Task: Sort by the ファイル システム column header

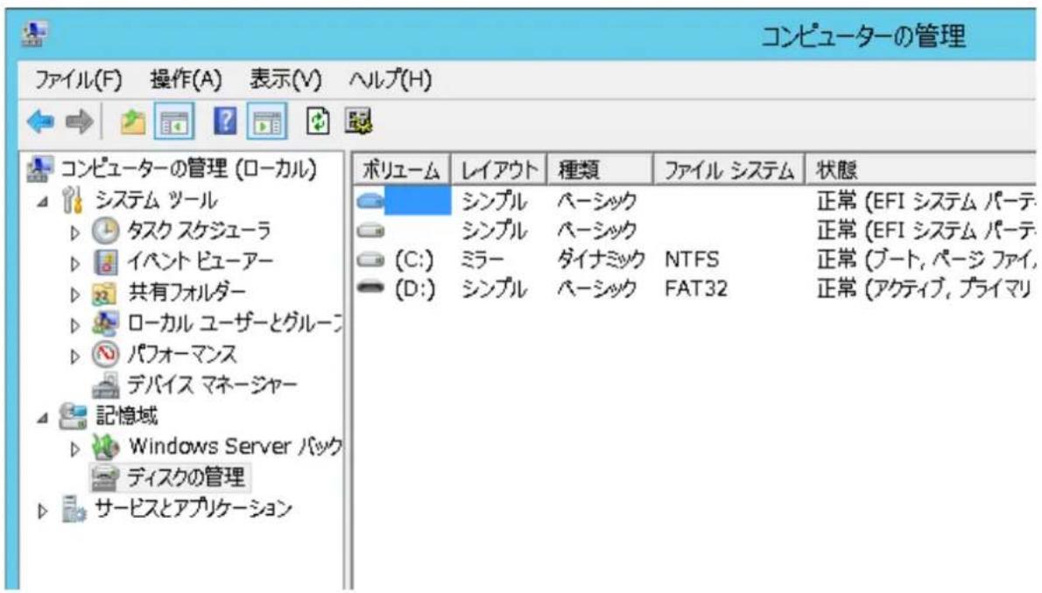Action: click(x=729, y=170)
